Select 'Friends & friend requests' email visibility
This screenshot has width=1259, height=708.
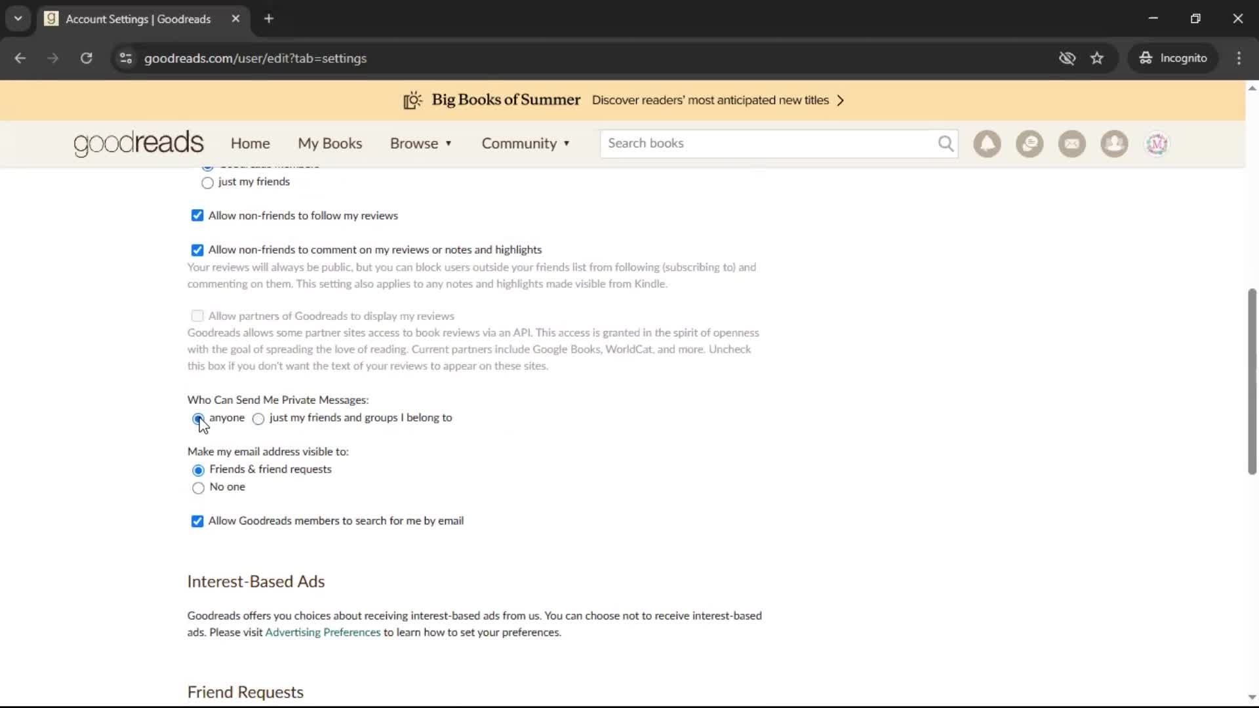click(198, 470)
